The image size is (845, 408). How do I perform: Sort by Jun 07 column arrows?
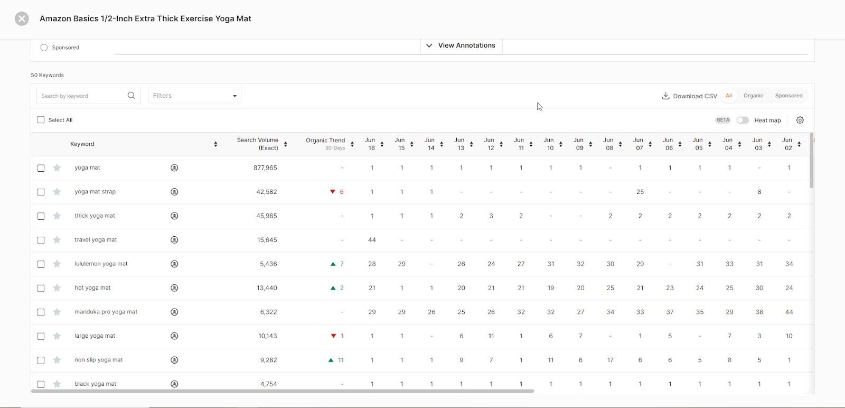tap(650, 144)
